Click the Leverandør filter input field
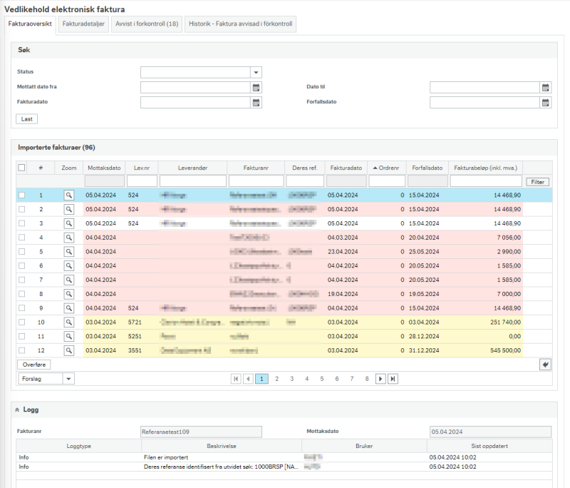570x488 pixels. tap(192, 181)
